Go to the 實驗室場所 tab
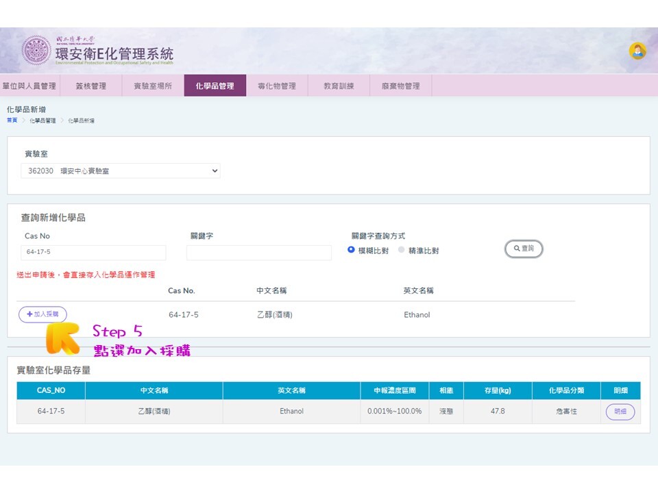This screenshot has height=493, width=658. 152,86
